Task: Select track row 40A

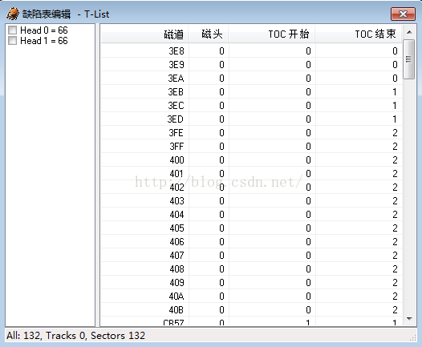Action: pos(251,297)
